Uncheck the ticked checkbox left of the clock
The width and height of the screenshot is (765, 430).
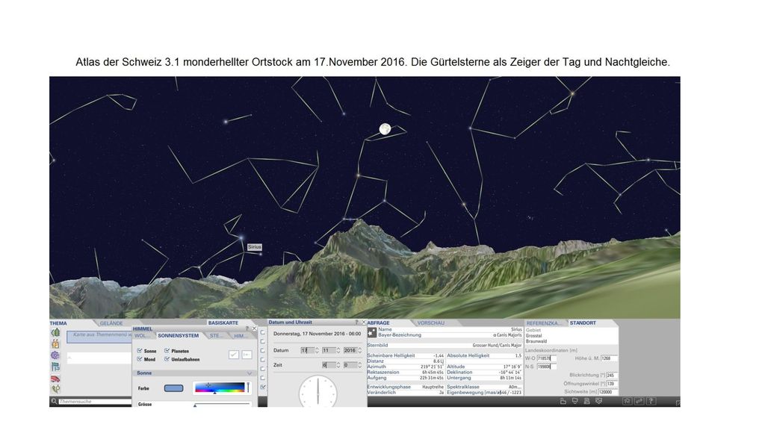point(263,387)
